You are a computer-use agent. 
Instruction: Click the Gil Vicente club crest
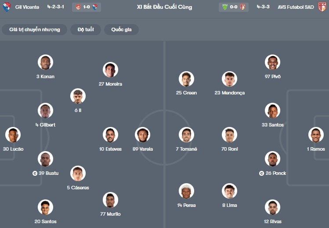7,7
